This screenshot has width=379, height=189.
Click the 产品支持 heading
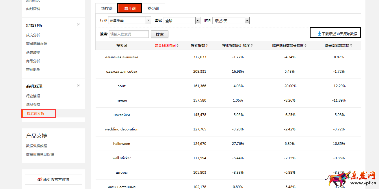pyautogui.click(x=36, y=136)
